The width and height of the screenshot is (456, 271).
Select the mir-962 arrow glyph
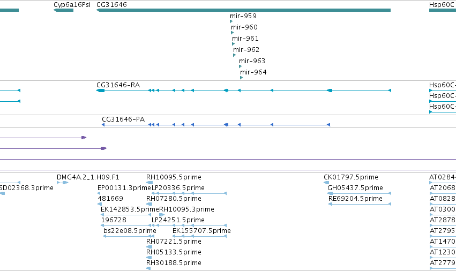point(234,55)
